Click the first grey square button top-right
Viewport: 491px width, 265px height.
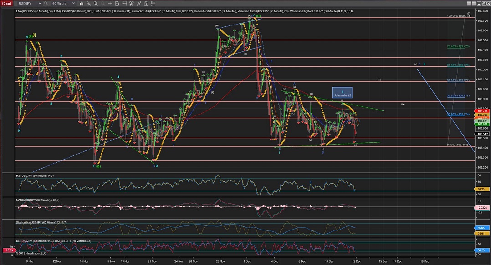[469, 4]
